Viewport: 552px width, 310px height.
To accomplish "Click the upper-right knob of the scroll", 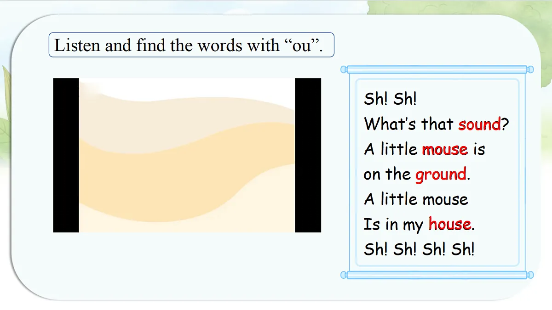I will [530, 69].
